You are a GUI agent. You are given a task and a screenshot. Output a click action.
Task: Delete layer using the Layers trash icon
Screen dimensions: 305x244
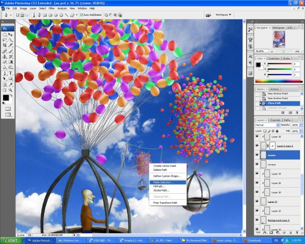coord(297,232)
